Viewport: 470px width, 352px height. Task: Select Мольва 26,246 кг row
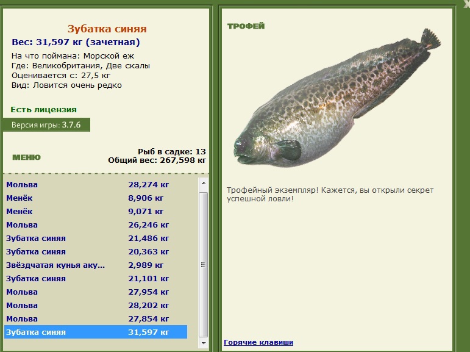click(x=96, y=224)
